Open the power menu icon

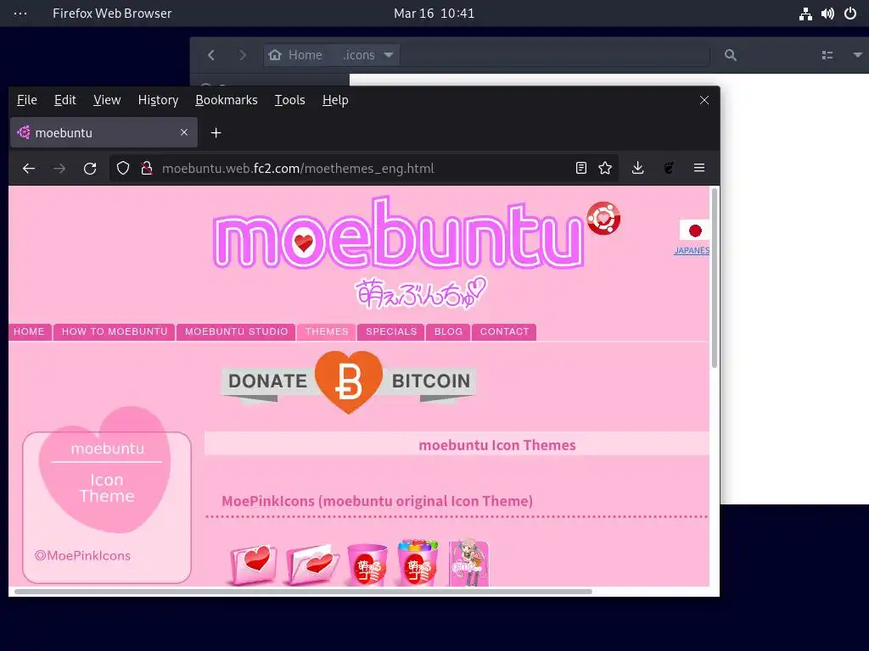[850, 14]
